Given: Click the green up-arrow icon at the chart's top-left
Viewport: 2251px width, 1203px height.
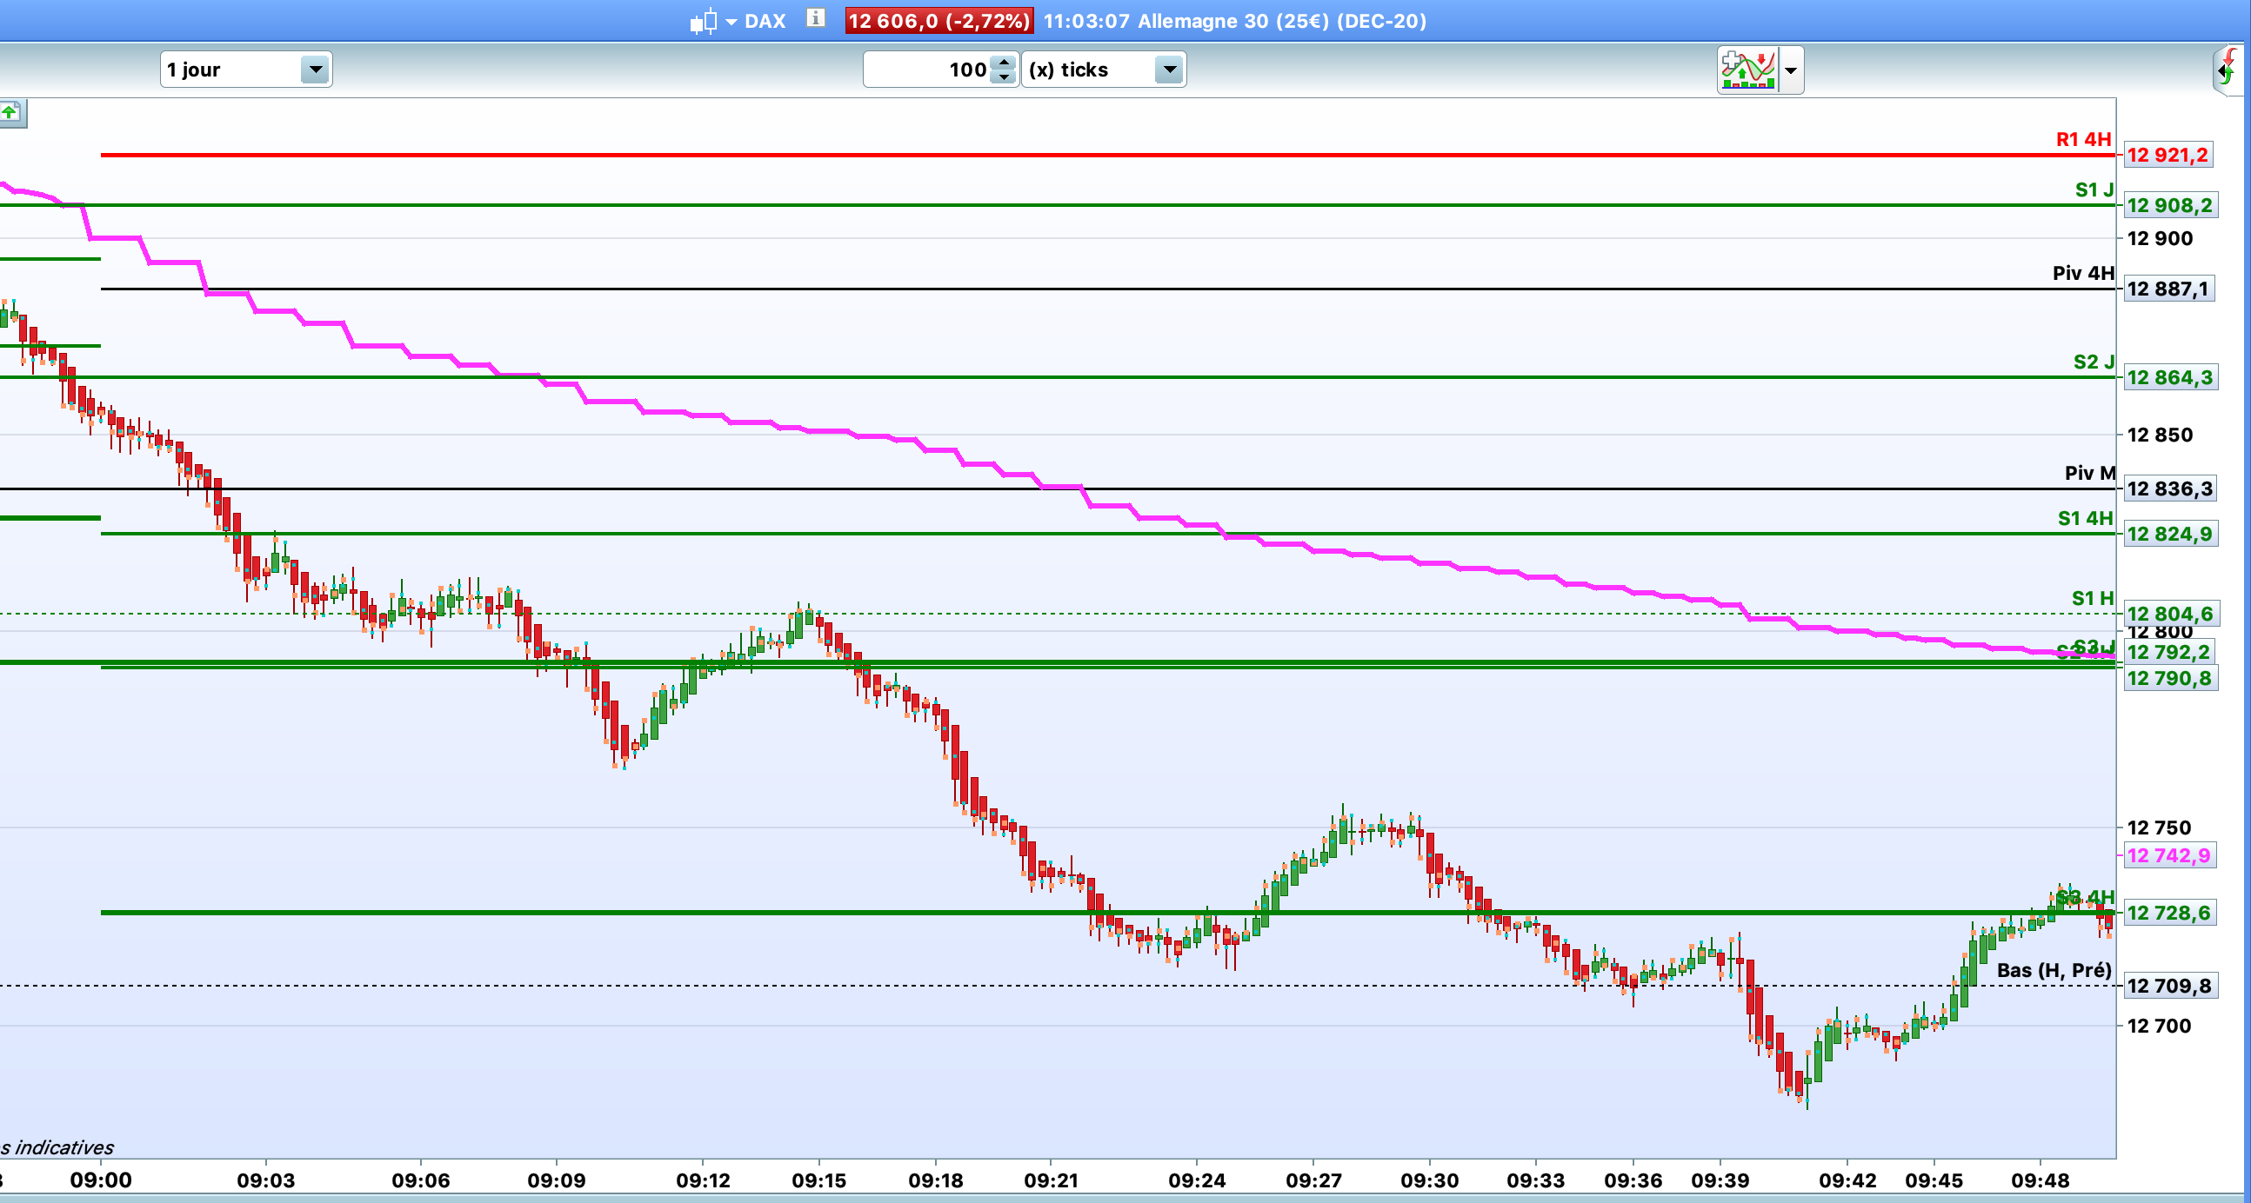Looking at the screenshot, I should point(10,112).
